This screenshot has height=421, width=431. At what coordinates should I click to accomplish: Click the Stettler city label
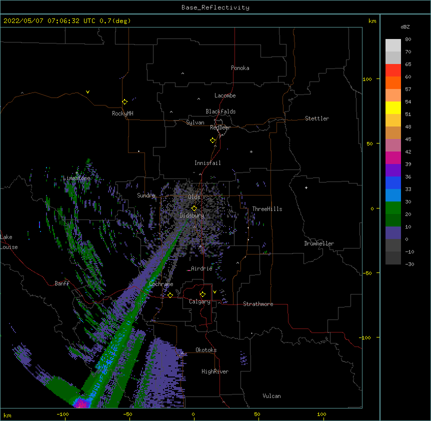click(x=317, y=118)
